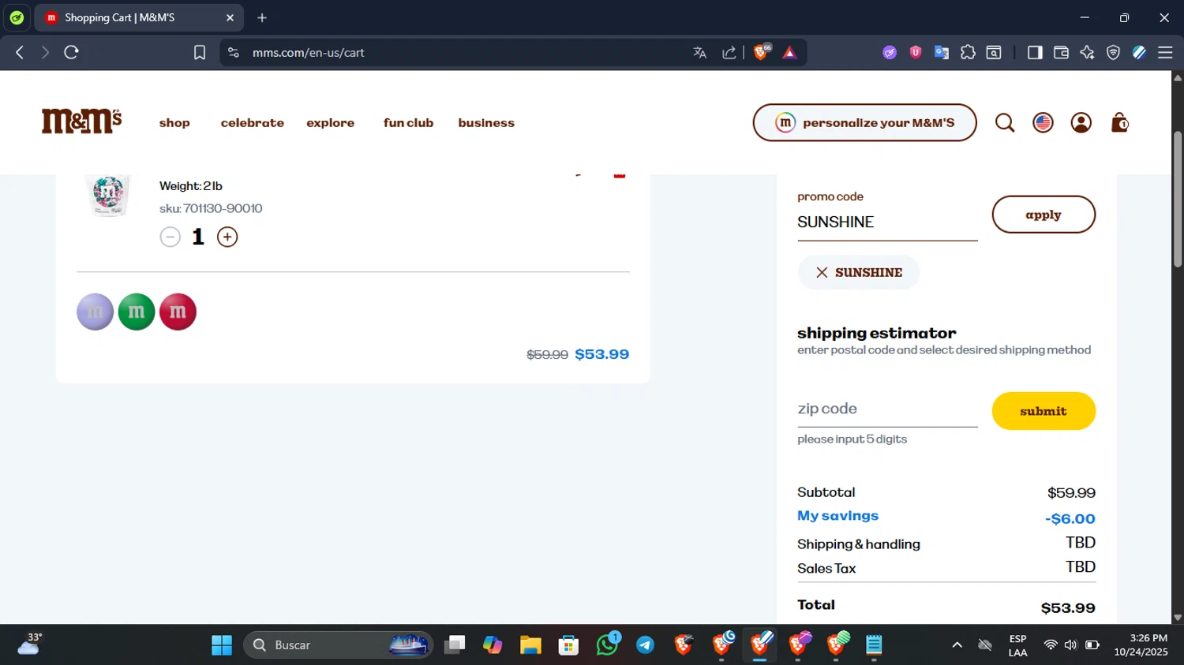Click the translate page icon
Viewport: 1184px width, 665px height.
pyautogui.click(x=699, y=53)
